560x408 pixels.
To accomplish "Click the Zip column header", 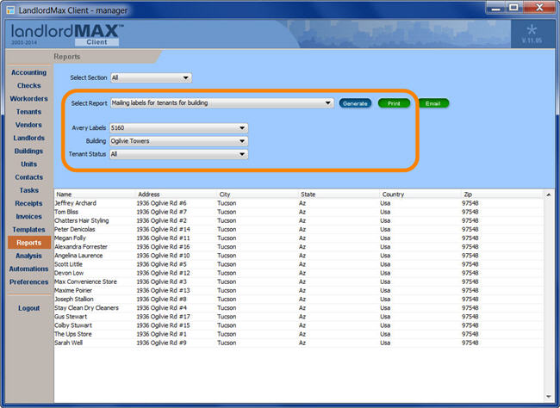I will pos(501,195).
